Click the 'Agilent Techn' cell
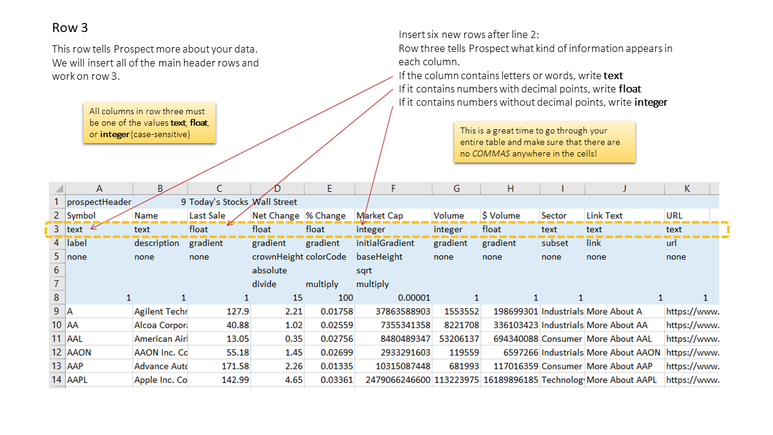This screenshot has height=435, width=773. (x=160, y=312)
